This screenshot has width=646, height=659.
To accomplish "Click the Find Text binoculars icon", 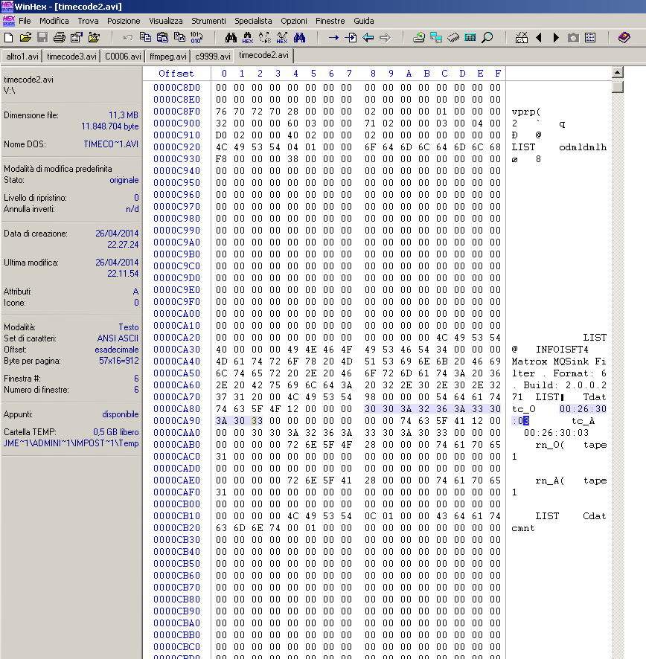I will click(230, 37).
